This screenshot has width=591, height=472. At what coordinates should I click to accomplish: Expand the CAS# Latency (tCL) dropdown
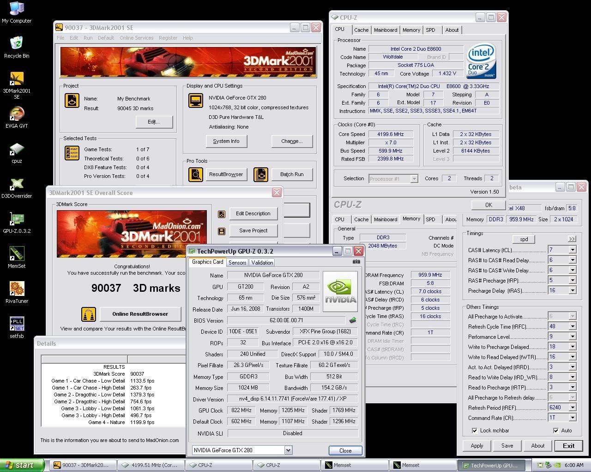coord(573,250)
